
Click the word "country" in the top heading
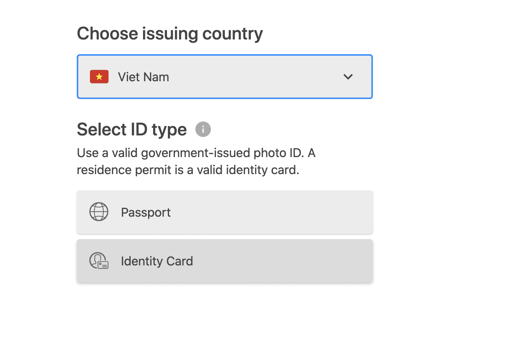(233, 34)
